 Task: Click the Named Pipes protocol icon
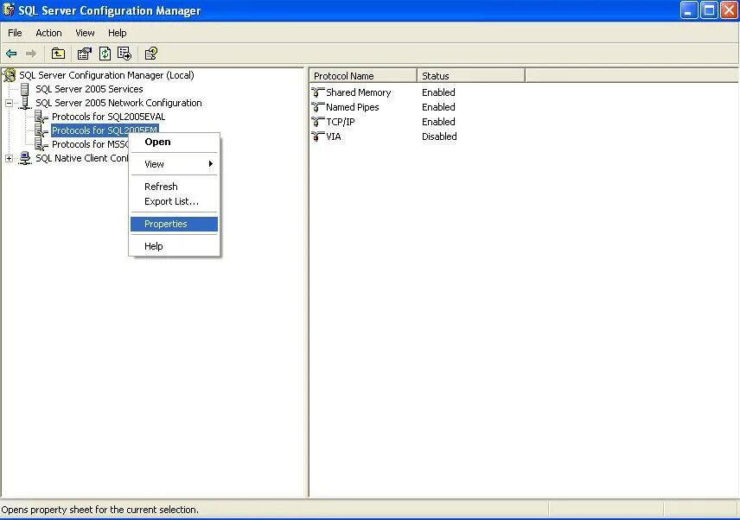click(x=318, y=107)
